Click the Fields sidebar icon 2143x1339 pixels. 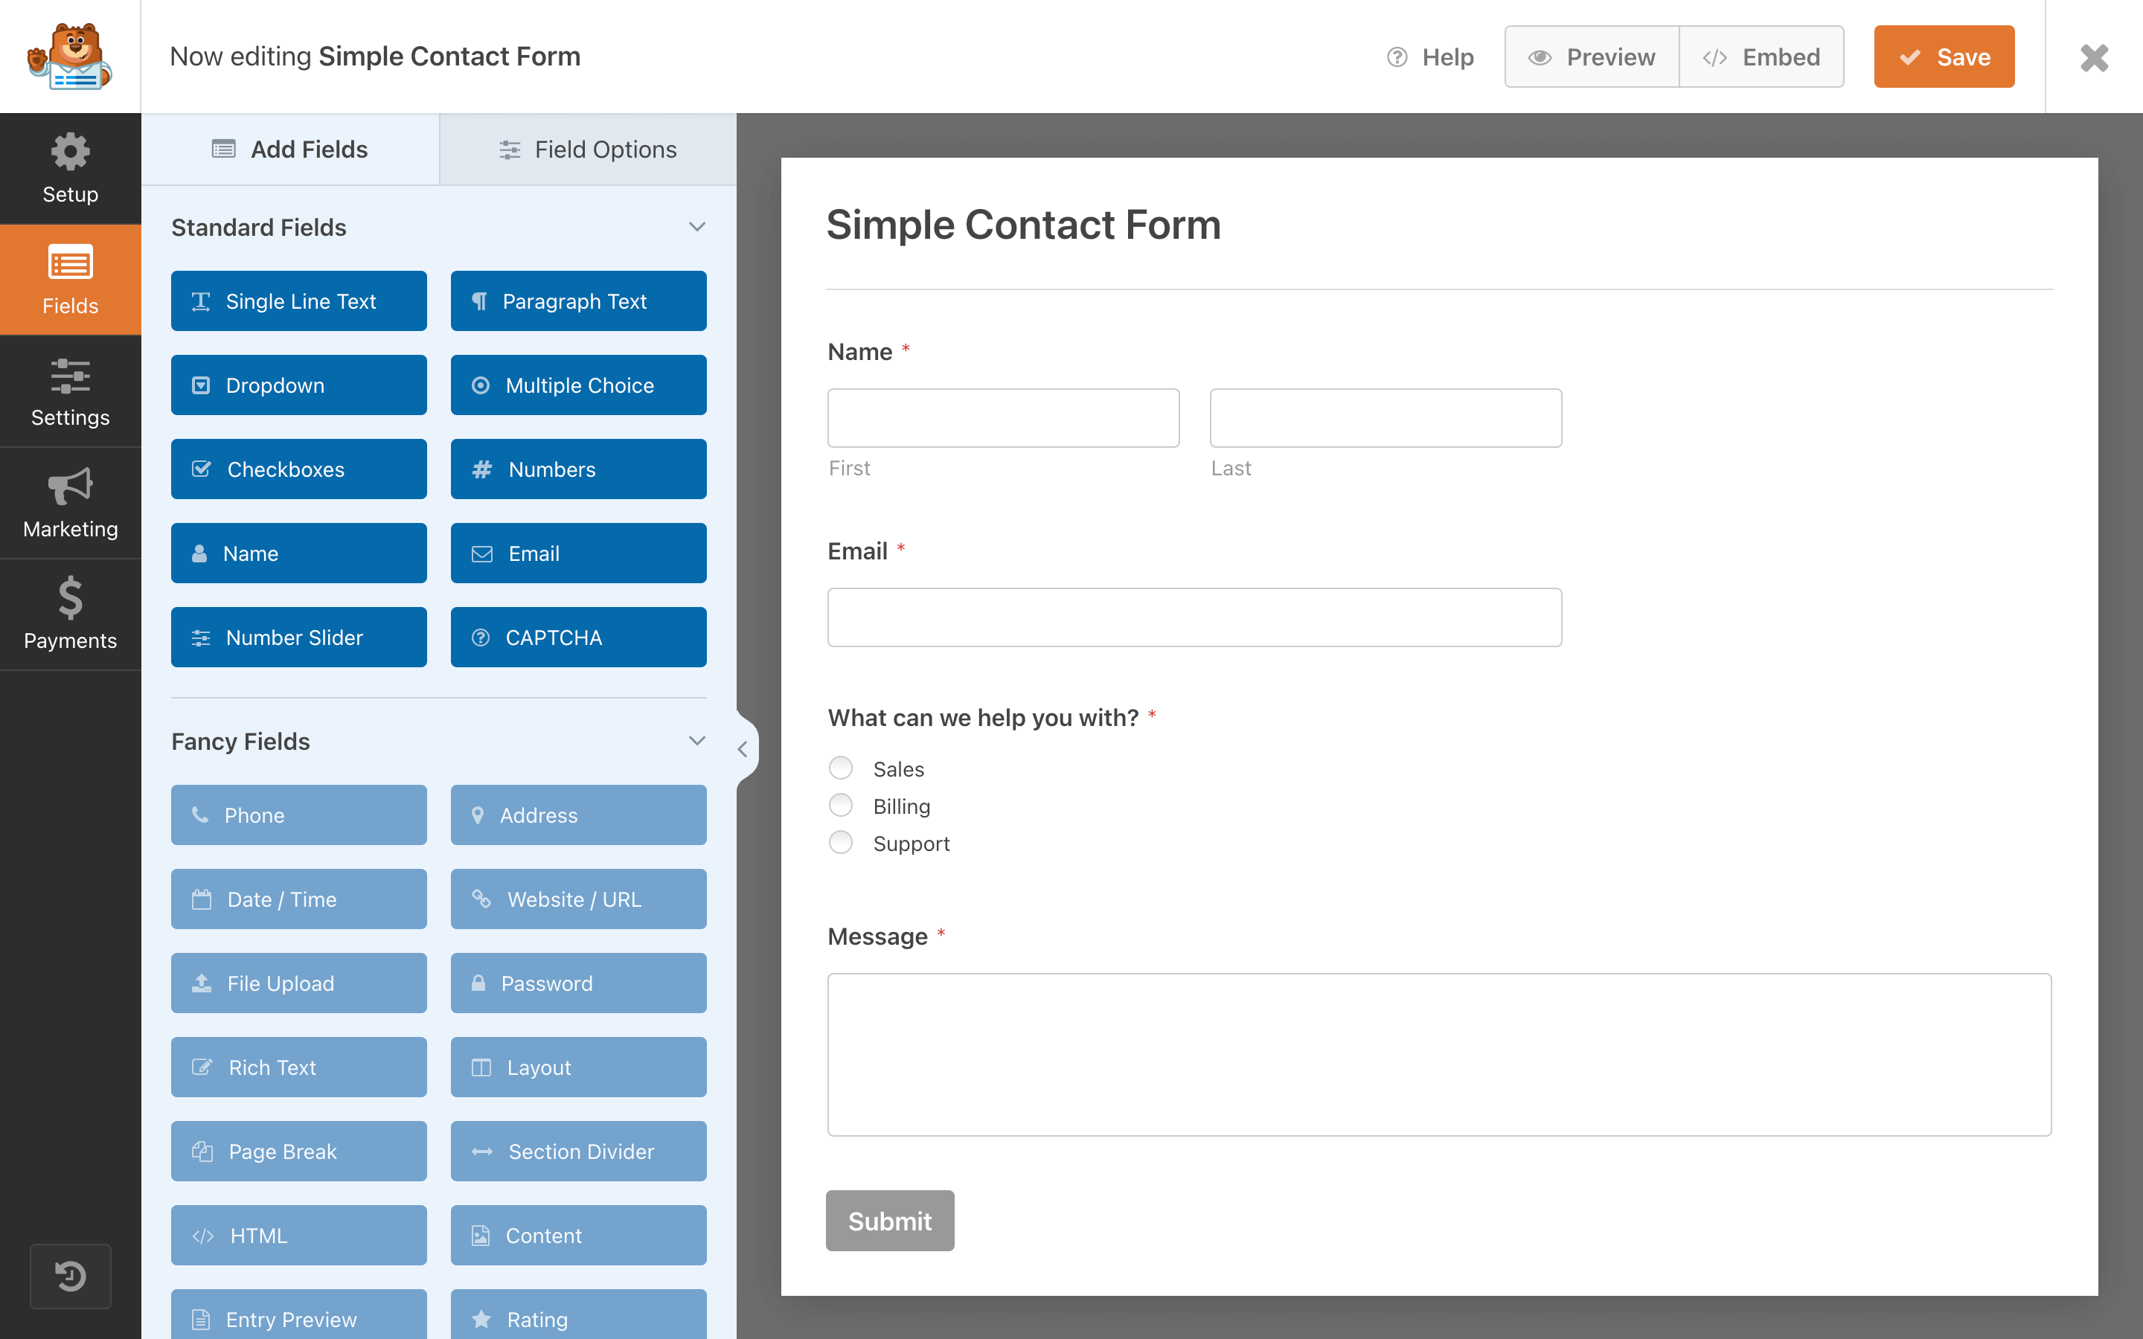(69, 277)
